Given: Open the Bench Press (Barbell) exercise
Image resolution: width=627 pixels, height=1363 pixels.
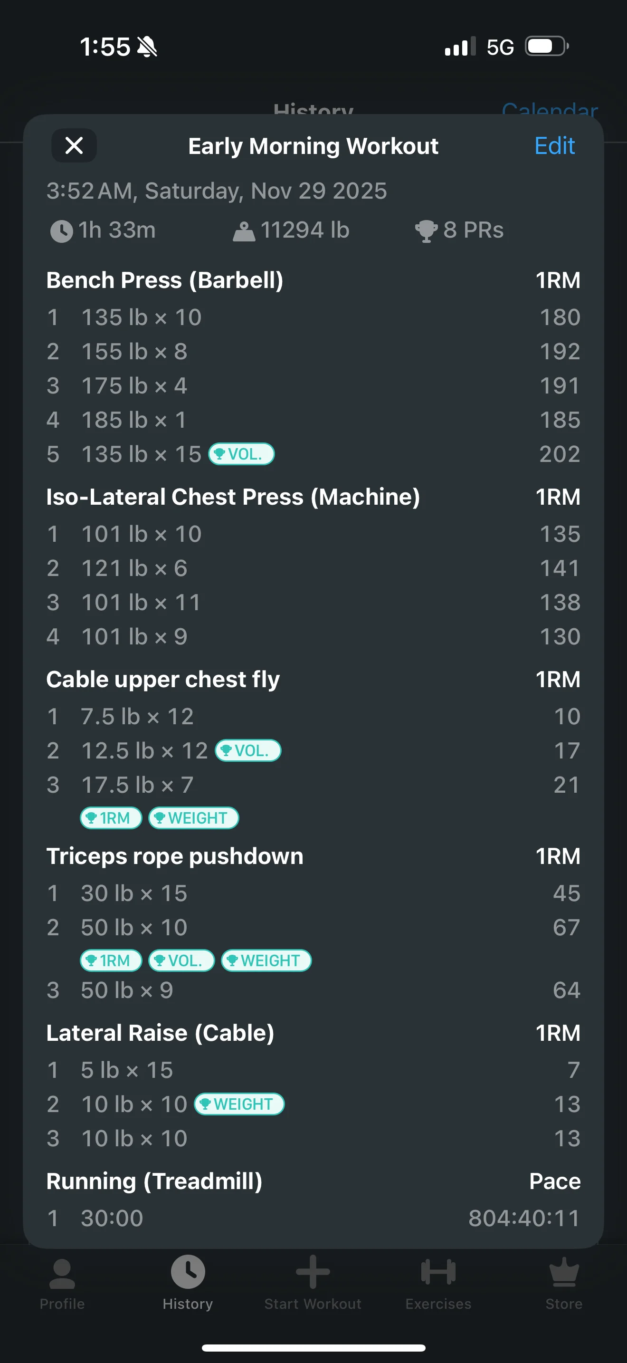Looking at the screenshot, I should coord(164,280).
